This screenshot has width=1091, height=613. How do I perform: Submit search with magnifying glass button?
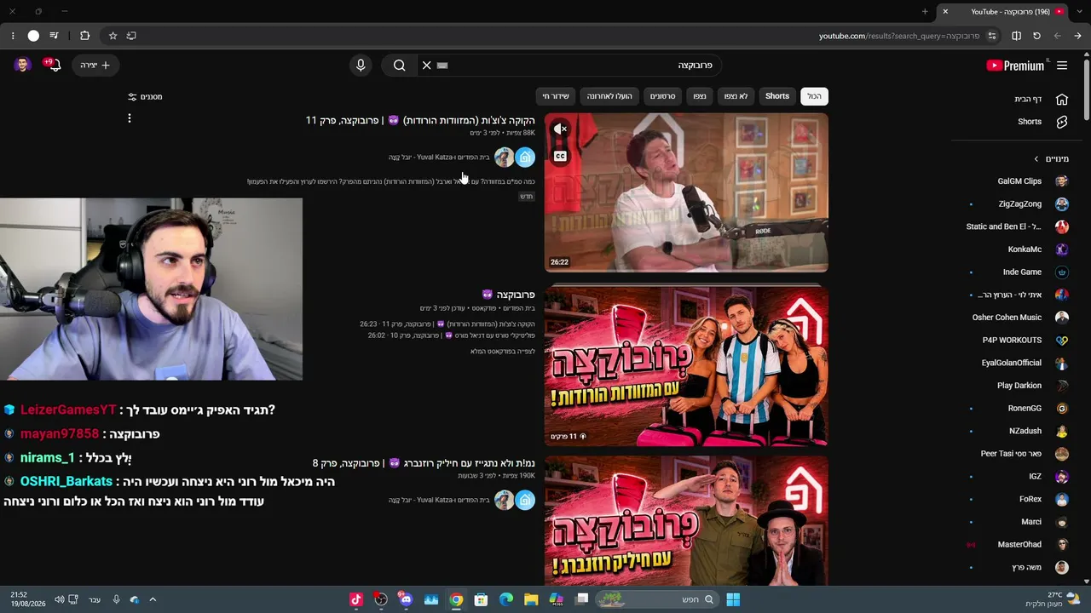point(399,66)
